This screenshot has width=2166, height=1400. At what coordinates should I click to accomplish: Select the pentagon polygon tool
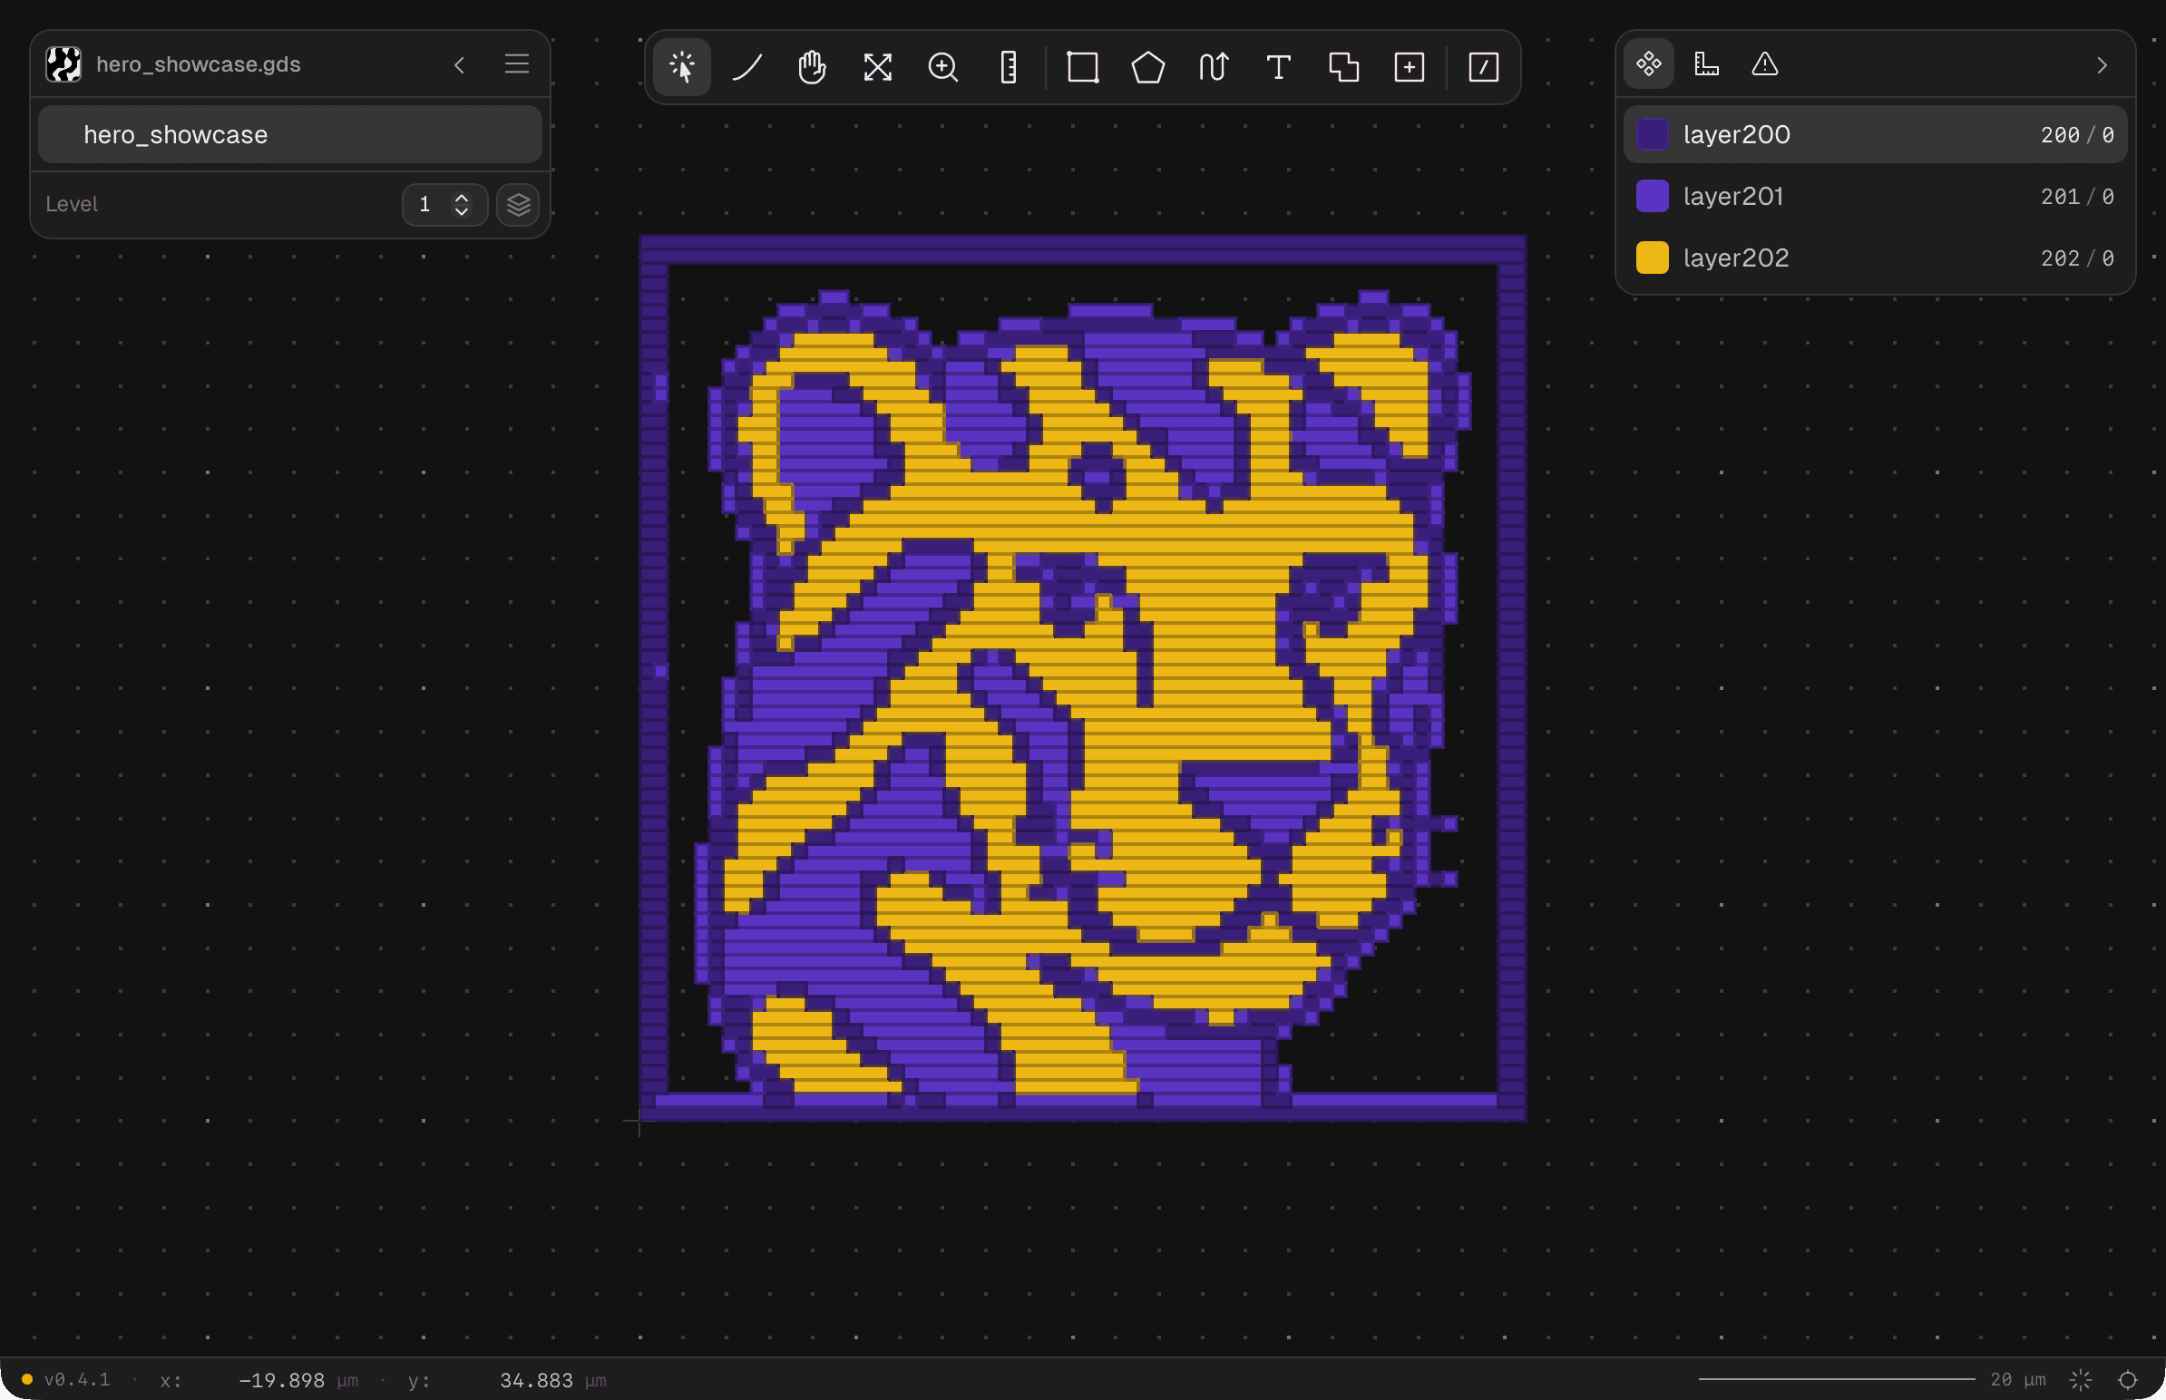[x=1147, y=66]
